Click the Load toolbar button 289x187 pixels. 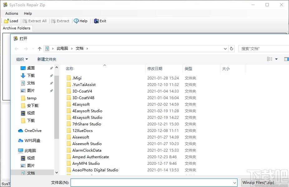click(11, 21)
